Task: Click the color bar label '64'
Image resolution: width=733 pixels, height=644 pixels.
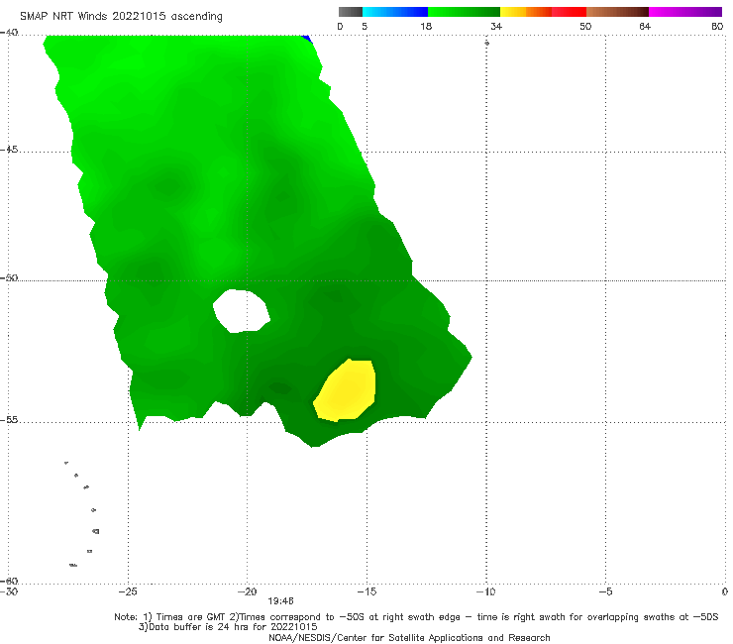Action: [645, 27]
